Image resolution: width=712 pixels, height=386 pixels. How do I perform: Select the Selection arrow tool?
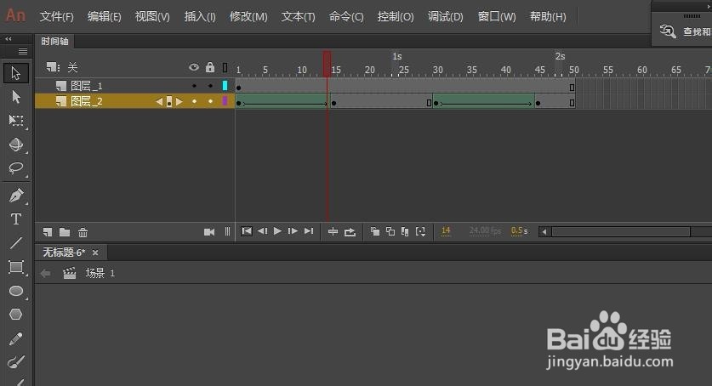tap(16, 73)
